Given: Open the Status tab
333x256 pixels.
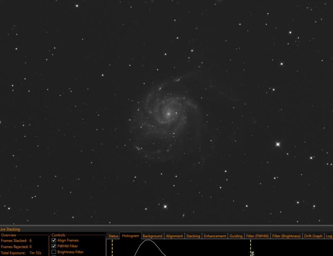Looking at the screenshot, I should point(113,236).
